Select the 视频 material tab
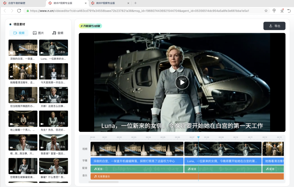294x187 pixels. [19, 33]
